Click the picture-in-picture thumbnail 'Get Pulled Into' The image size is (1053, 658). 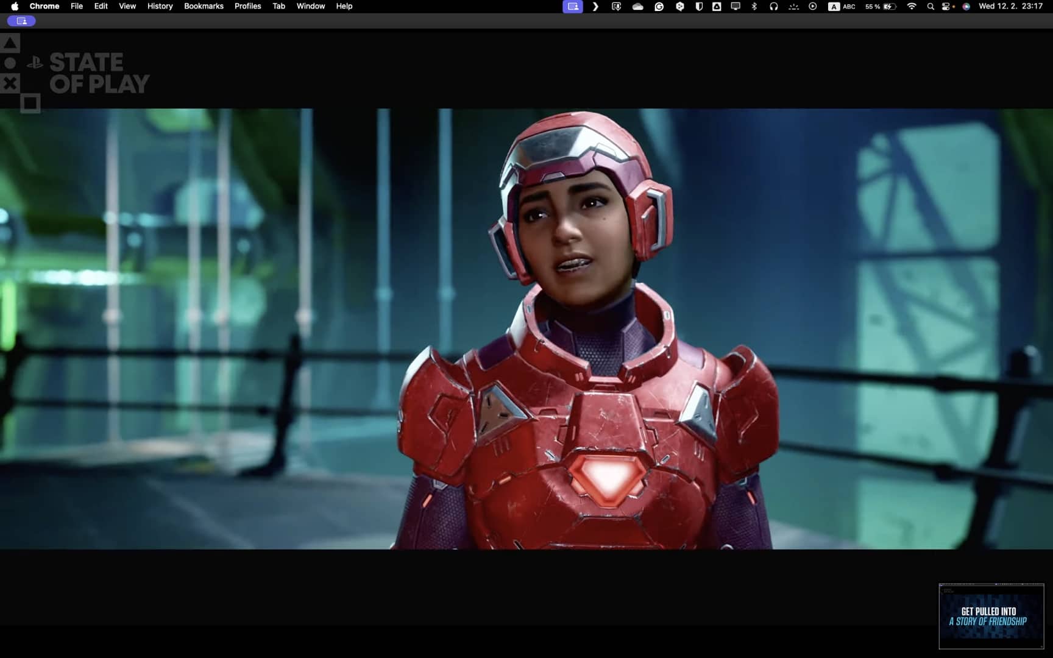991,617
